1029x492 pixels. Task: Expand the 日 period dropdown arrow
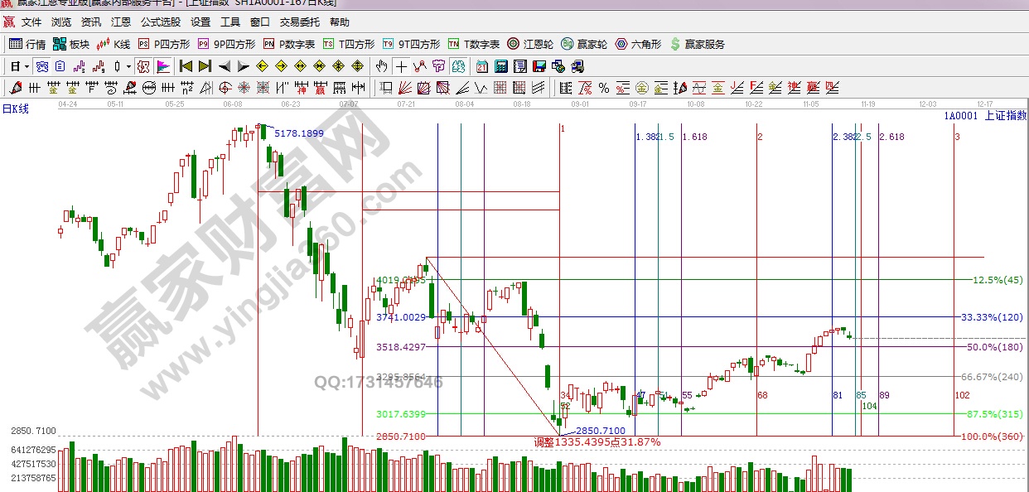(x=27, y=66)
